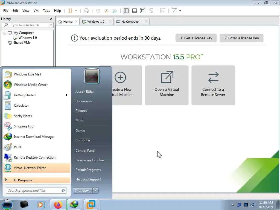280x210 pixels.
Task: Switch to the My Computer tab
Action: tap(130, 22)
